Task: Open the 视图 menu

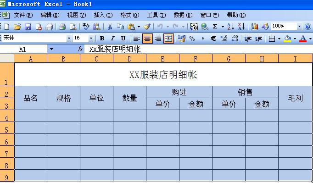Action: 77,15
